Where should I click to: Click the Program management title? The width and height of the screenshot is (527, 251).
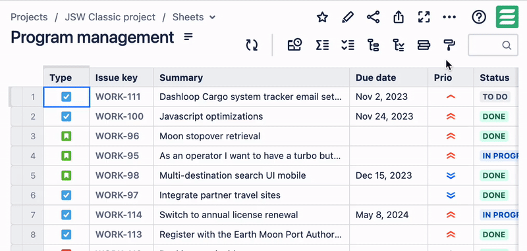(x=92, y=37)
